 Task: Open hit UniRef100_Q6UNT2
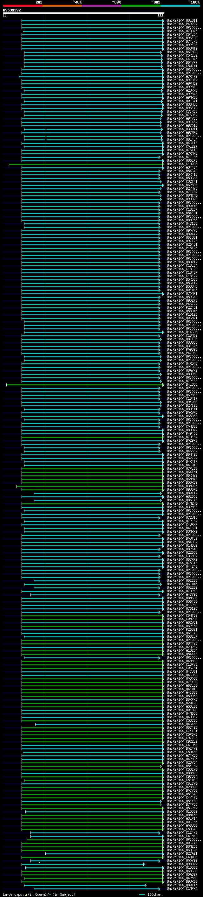coord(182,49)
